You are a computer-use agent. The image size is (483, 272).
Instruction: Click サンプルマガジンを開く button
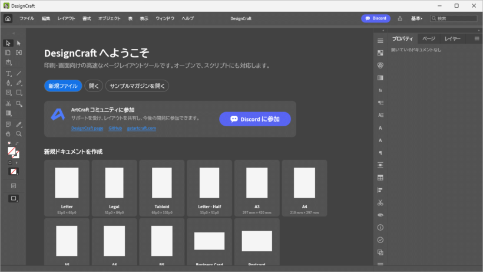tap(137, 86)
